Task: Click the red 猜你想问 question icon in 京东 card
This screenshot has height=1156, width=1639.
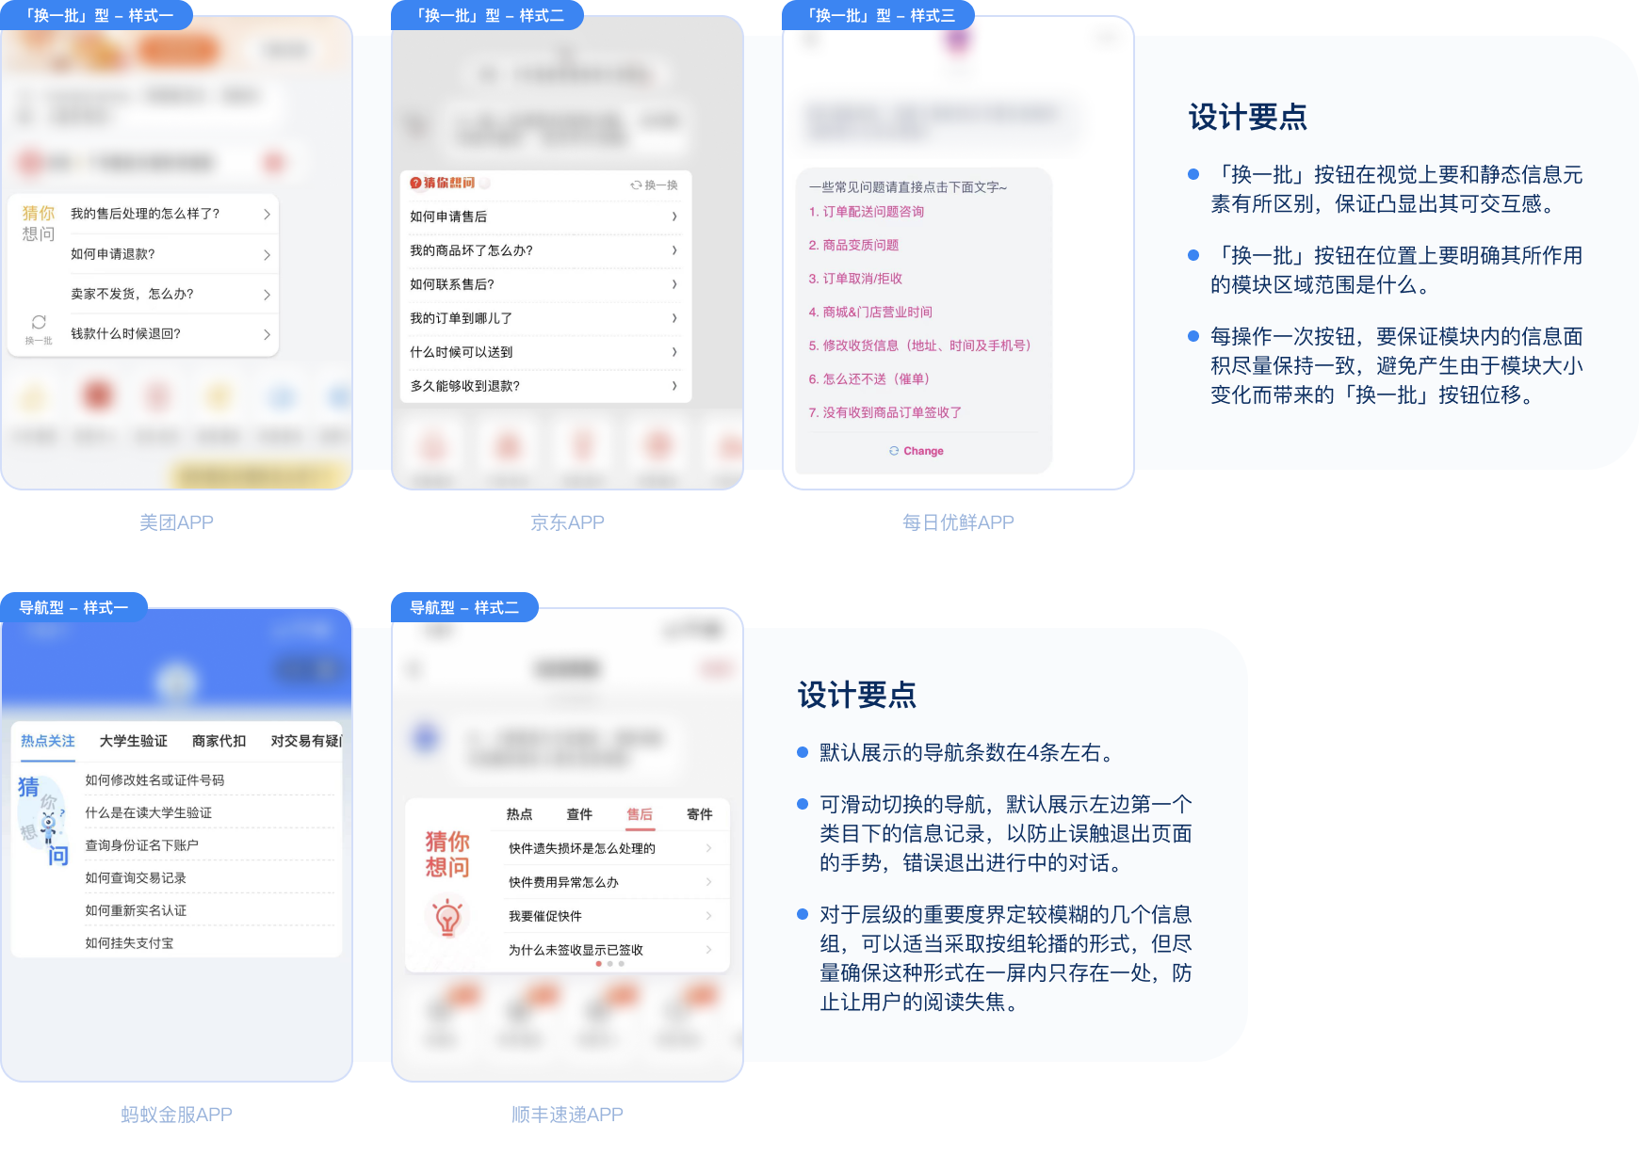Action: point(415,183)
